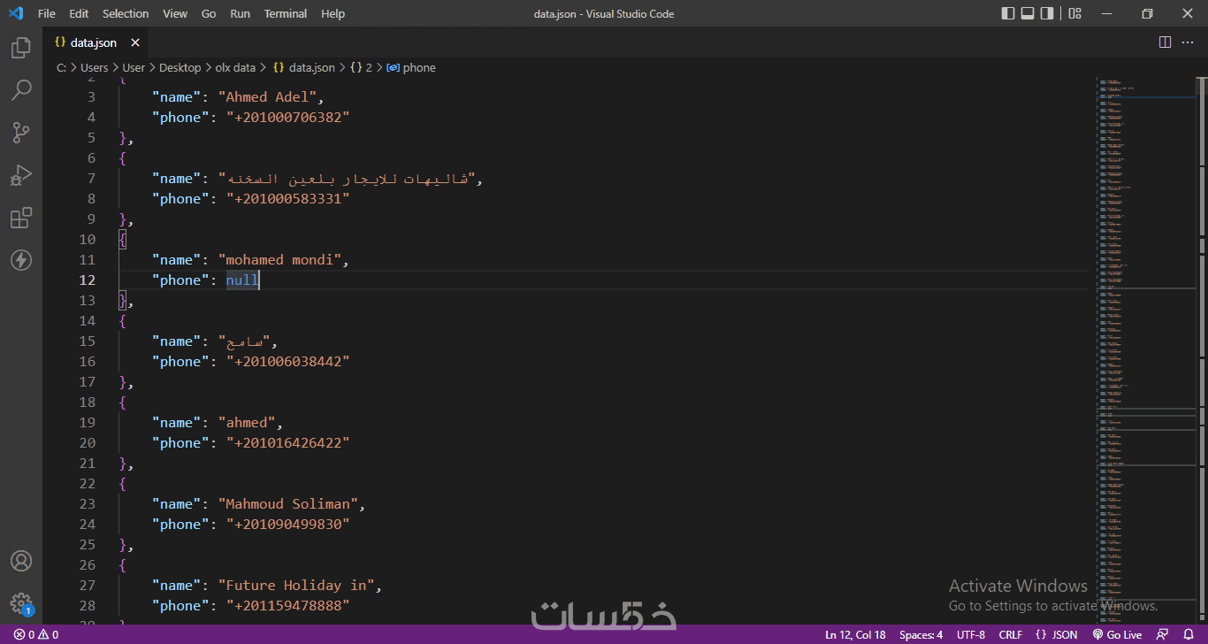
Task: Click line number 22 in the gutter
Action: (88, 484)
